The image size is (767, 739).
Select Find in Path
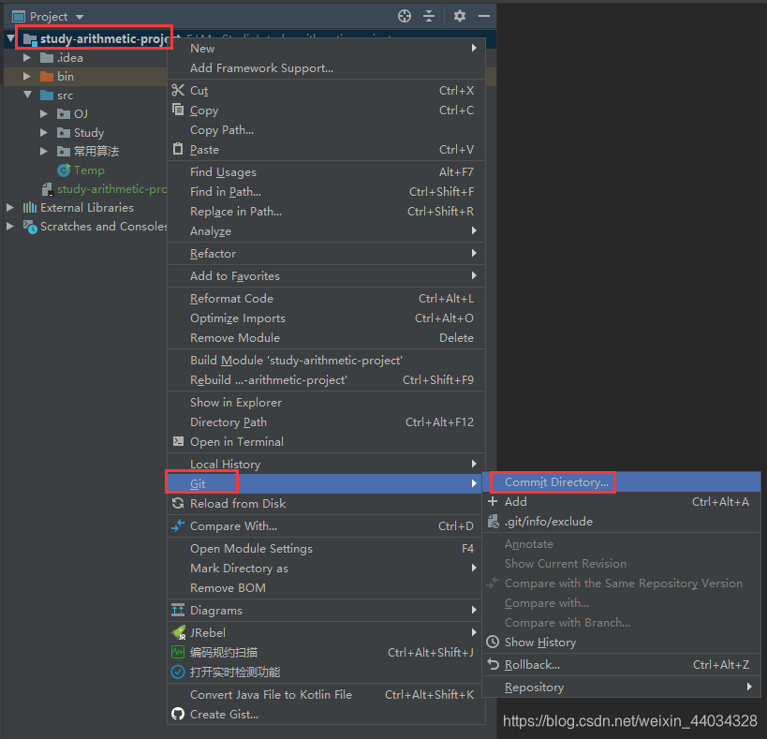tap(326, 191)
